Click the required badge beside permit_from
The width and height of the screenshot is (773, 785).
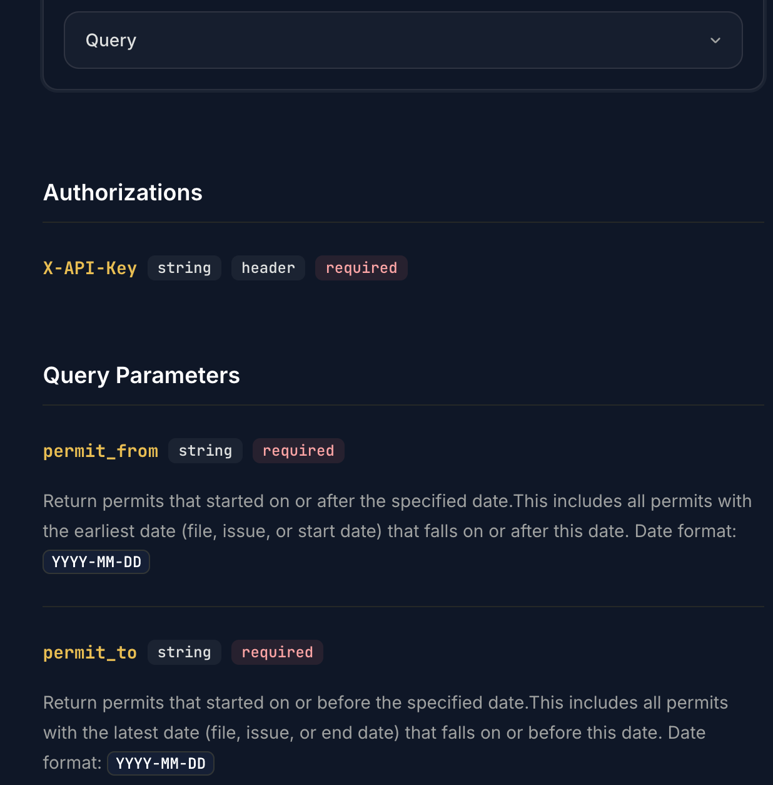tap(298, 450)
